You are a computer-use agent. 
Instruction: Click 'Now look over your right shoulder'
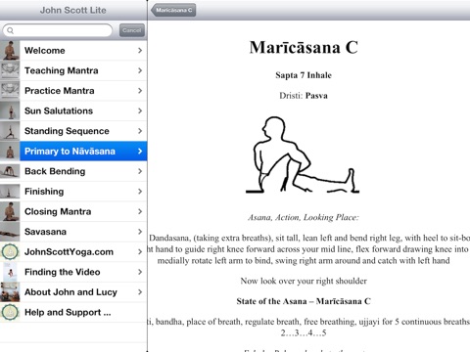click(304, 281)
